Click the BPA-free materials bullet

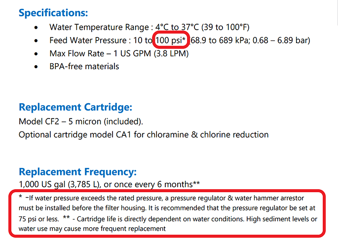point(84,66)
